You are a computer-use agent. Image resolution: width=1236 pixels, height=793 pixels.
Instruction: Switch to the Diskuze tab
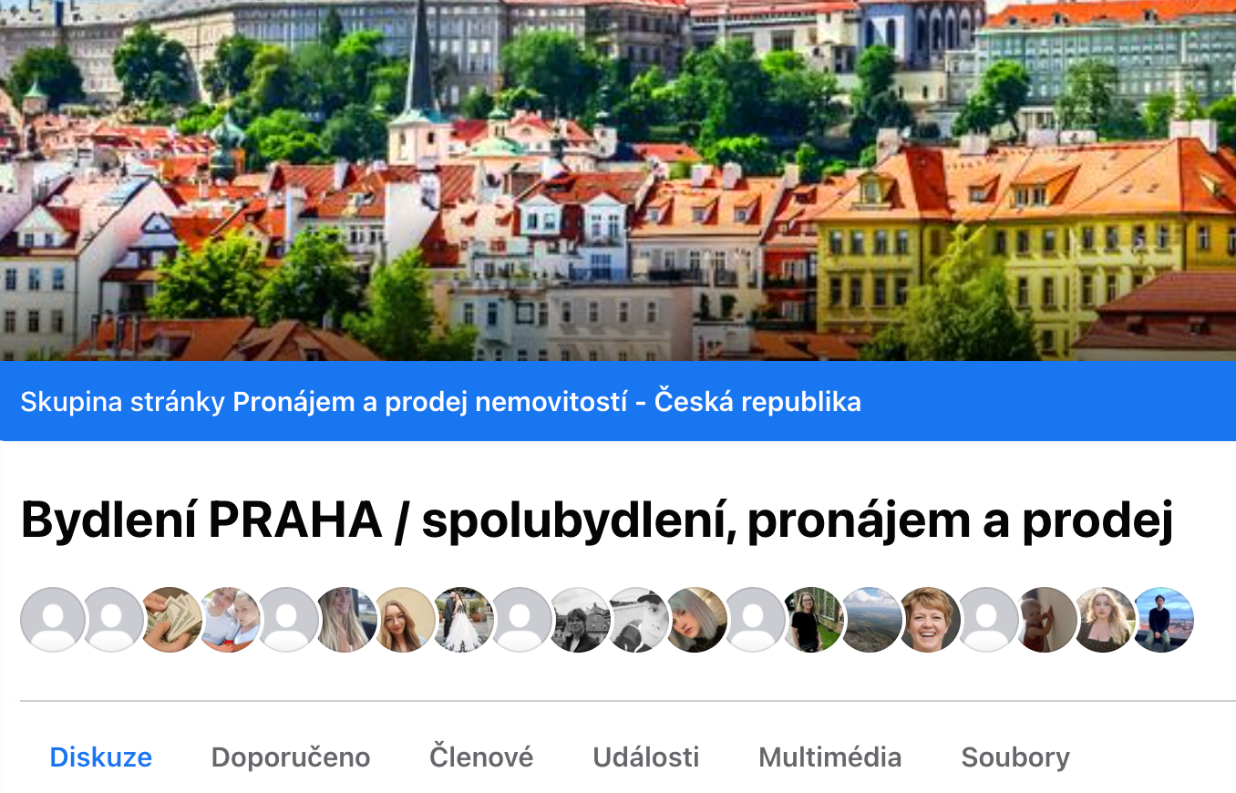pos(100,757)
